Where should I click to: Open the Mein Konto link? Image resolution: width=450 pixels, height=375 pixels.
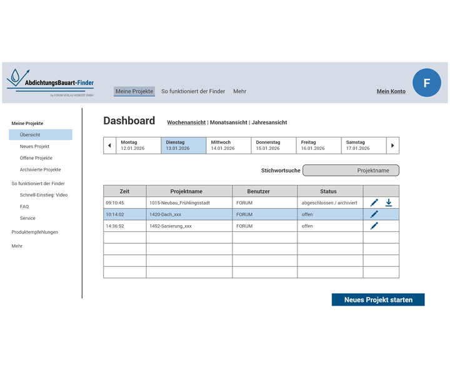[391, 91]
